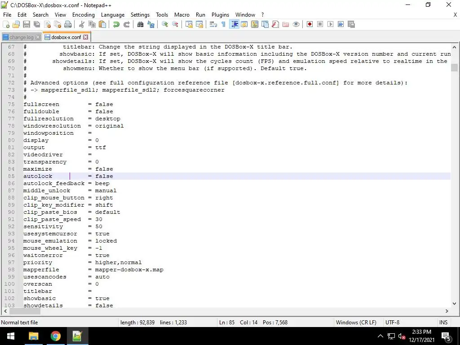Save the file via the Save icon
The width and height of the screenshot is (460, 345).
(27, 24)
